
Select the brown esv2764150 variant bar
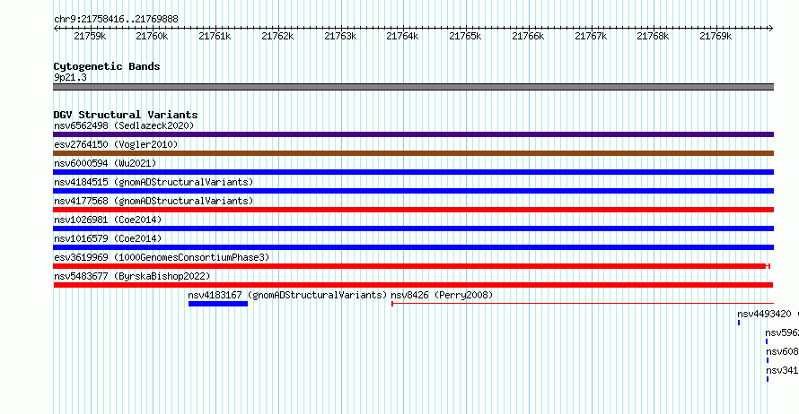(x=413, y=153)
